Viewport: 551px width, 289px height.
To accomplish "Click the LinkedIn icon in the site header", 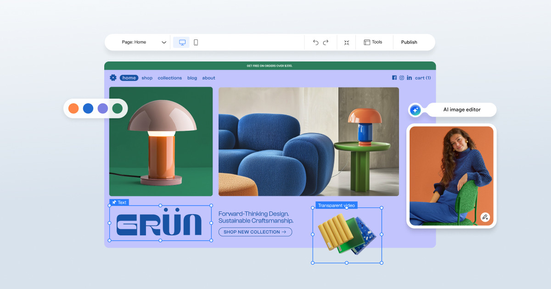I will pos(410,78).
